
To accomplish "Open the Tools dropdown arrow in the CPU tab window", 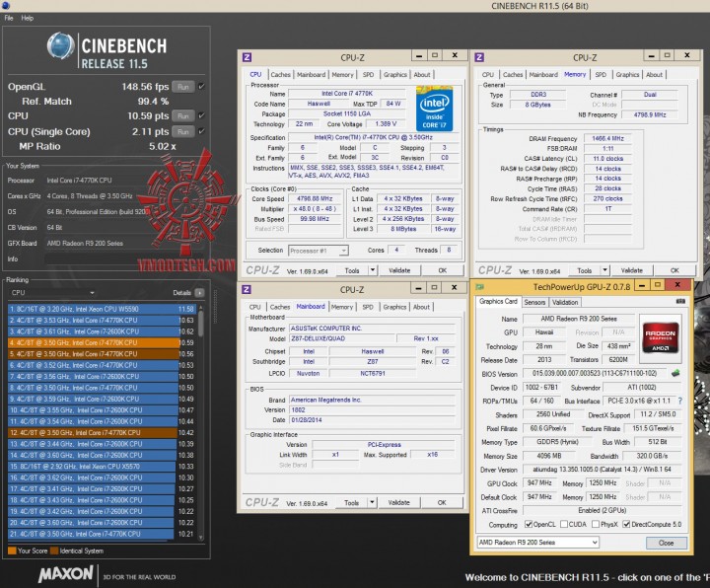I will tap(372, 270).
